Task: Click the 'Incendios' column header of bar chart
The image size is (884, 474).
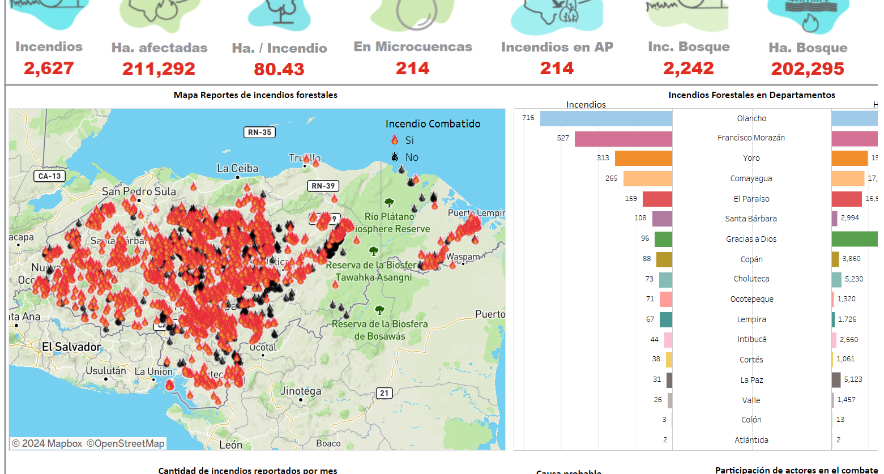Action: [x=586, y=104]
